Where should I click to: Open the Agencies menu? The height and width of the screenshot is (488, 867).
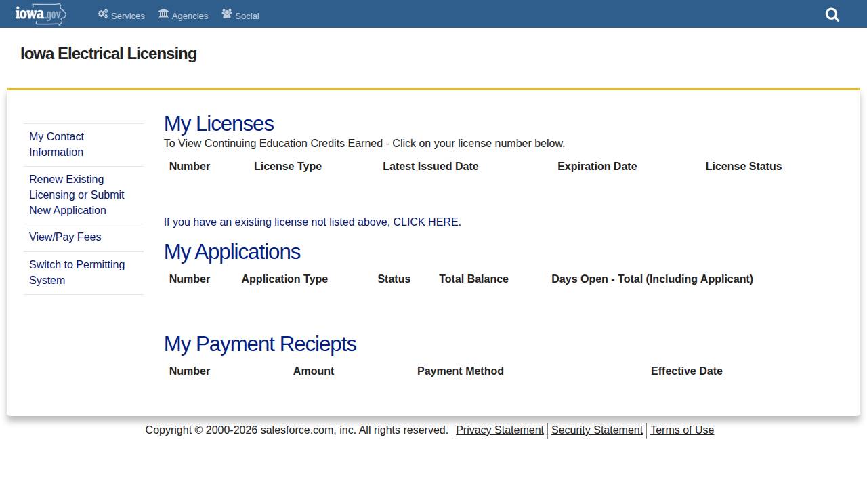point(190,16)
